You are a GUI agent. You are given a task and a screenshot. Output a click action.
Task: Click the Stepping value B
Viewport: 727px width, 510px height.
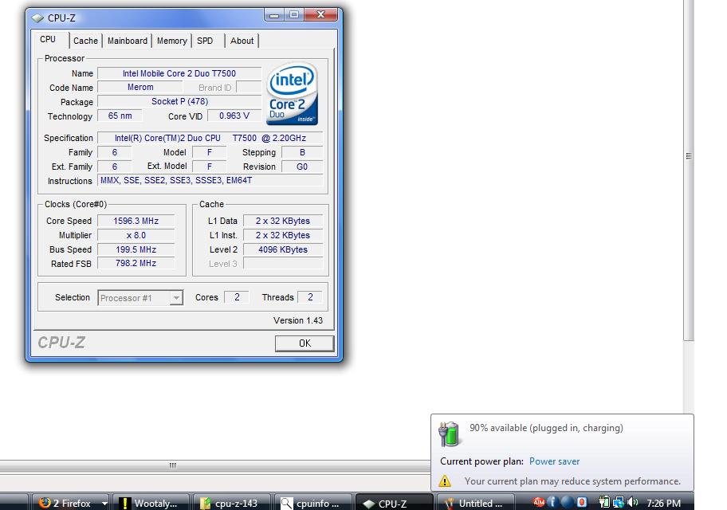pyautogui.click(x=302, y=152)
